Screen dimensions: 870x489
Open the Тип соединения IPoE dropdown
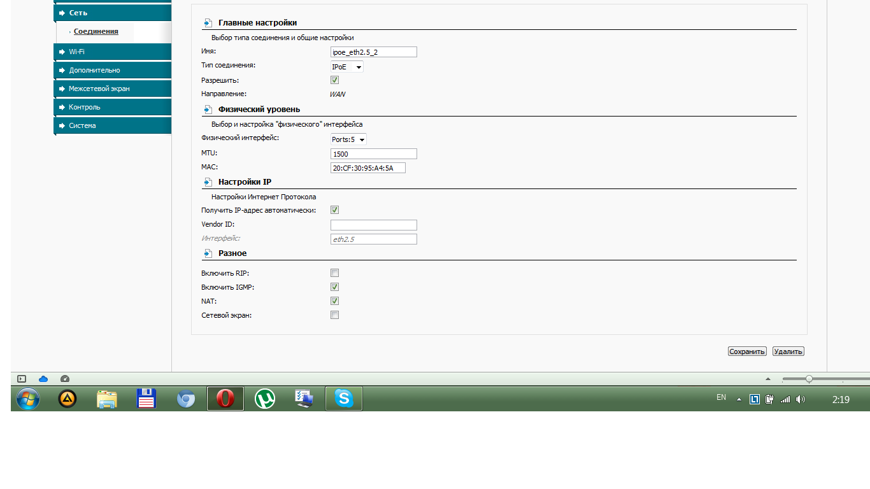(x=346, y=67)
